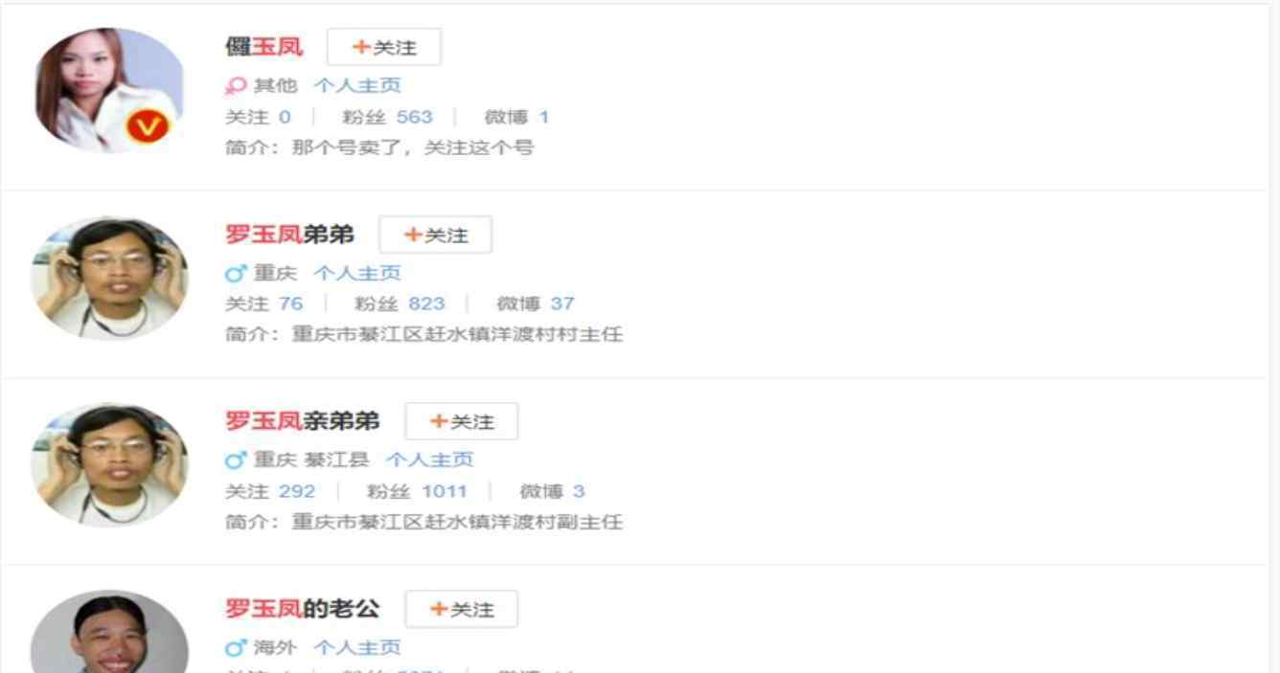This screenshot has height=673, width=1280.
Task: Click the pink gender icon beside 其他
Action: tap(236, 86)
